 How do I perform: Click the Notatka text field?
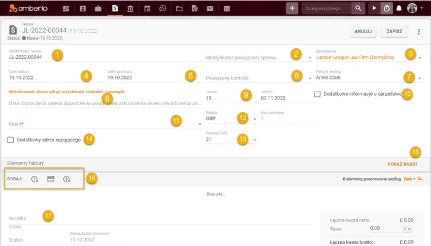[160, 218]
